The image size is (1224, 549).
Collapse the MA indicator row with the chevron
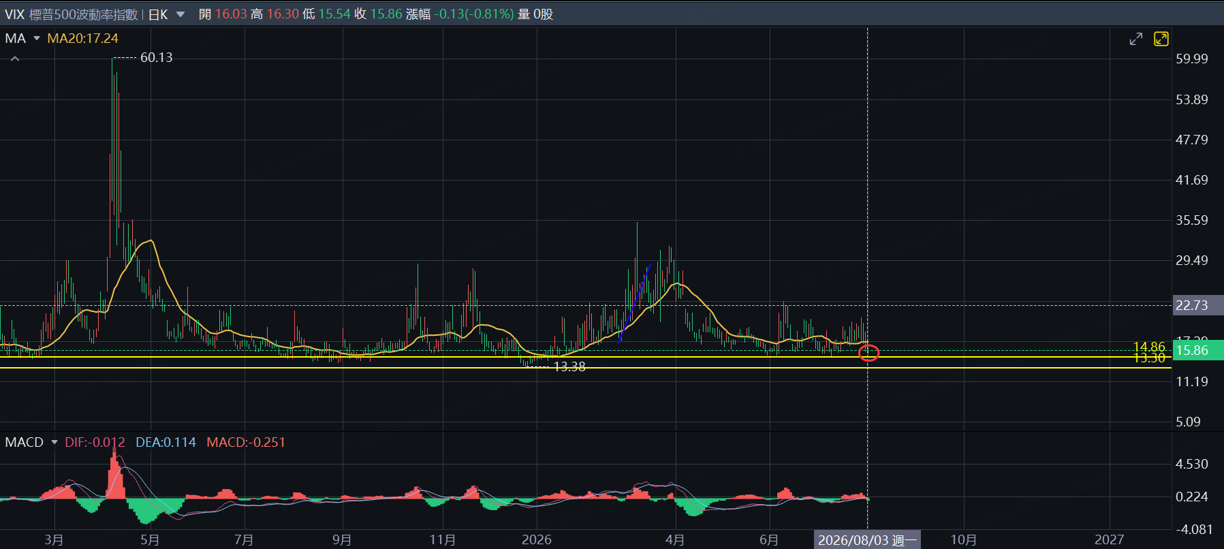pyautogui.click(x=15, y=59)
